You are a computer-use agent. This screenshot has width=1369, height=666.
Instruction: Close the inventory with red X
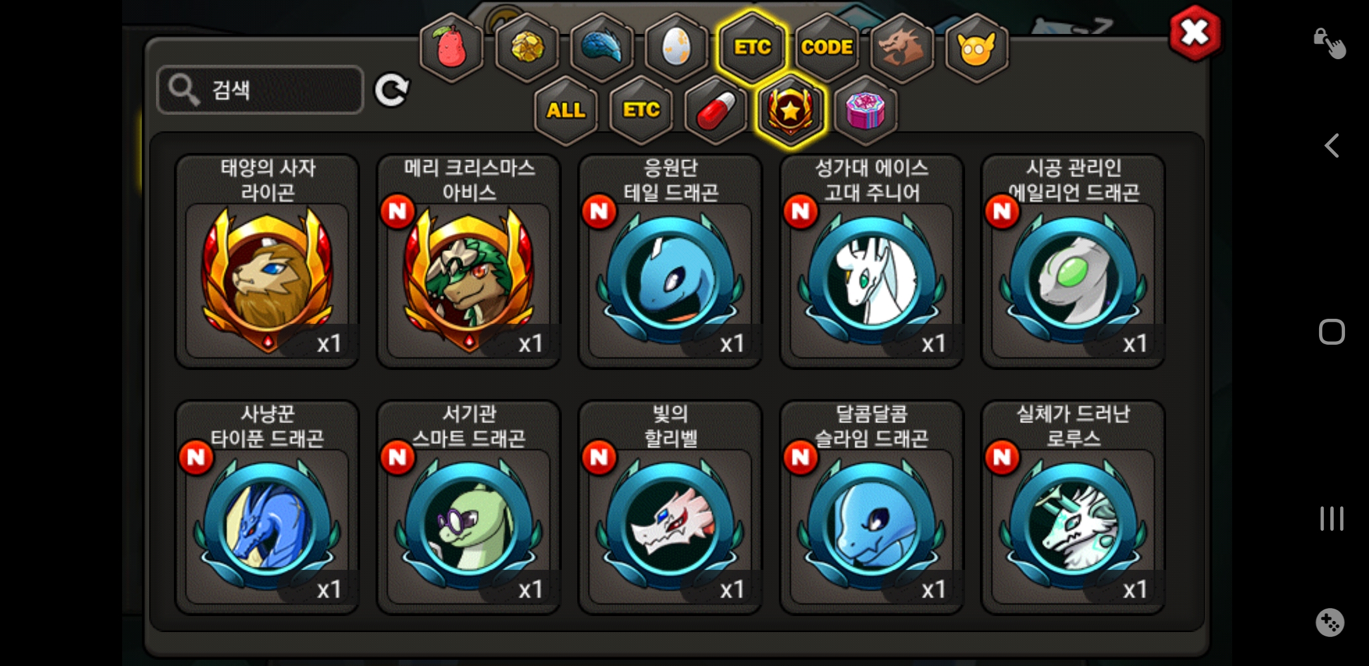pos(1194,33)
